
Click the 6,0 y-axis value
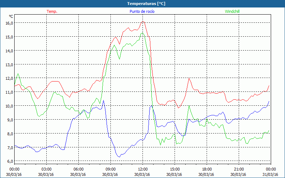click(x=10, y=161)
